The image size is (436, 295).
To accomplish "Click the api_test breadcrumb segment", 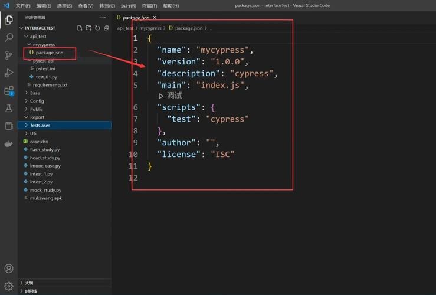I will (x=125, y=28).
